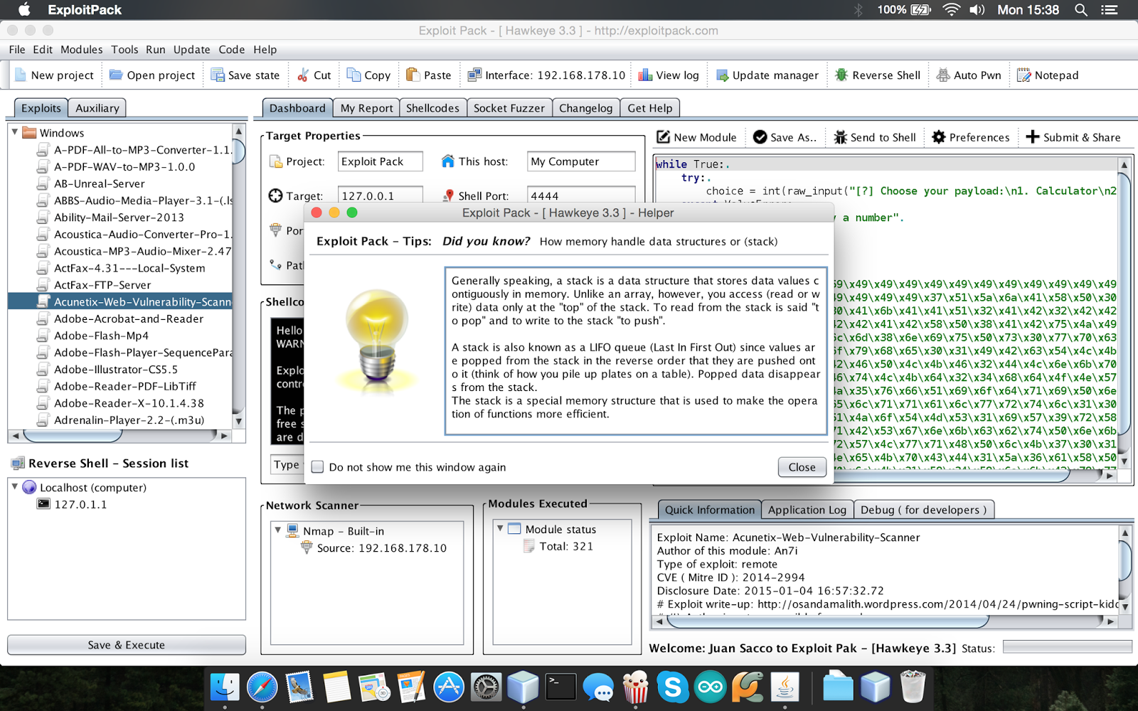Open the File menu
The width and height of the screenshot is (1138, 711).
point(17,50)
